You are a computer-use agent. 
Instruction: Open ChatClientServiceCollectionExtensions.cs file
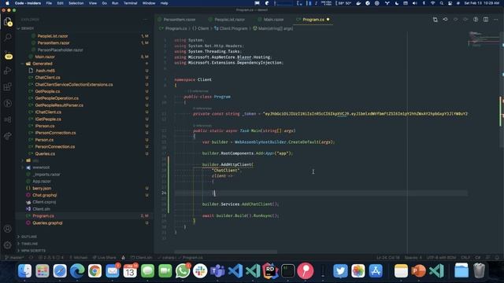[x=74, y=85]
